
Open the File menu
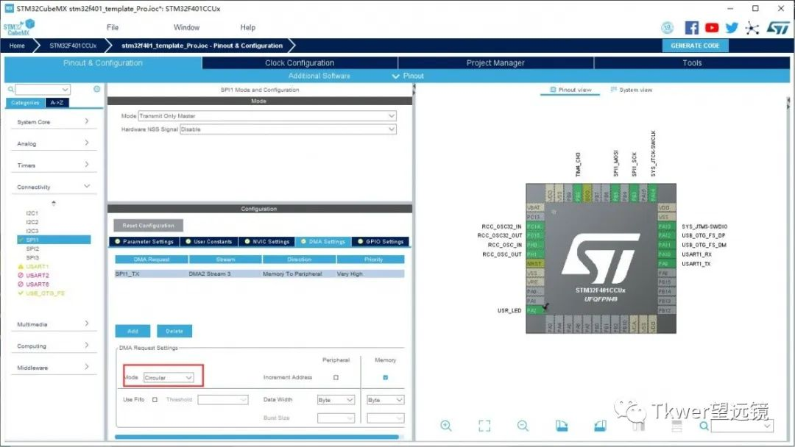(x=113, y=27)
